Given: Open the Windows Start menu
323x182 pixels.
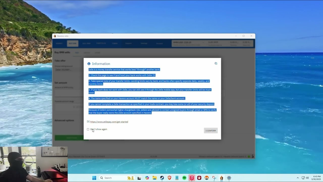Looking at the screenshot, I should click(x=94, y=178).
